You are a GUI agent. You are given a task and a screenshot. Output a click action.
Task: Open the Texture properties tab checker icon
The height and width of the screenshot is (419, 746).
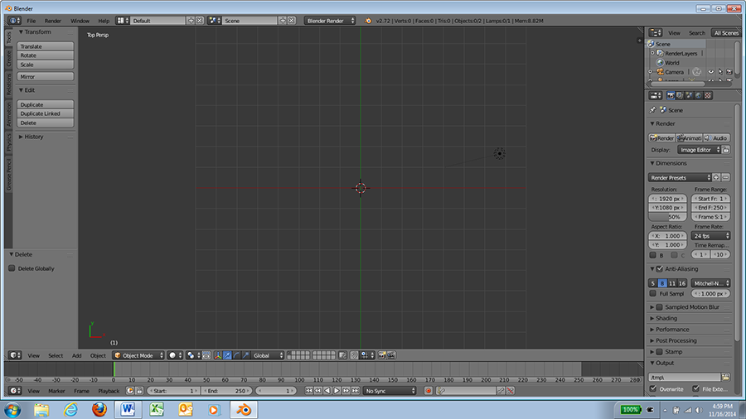pyautogui.click(x=708, y=95)
